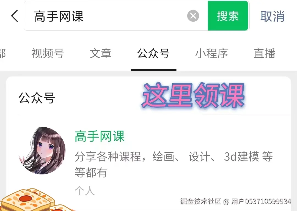This screenshot has width=297, height=211.
Task: Tap the partially visible 全部 tab
Action: [x=3, y=53]
